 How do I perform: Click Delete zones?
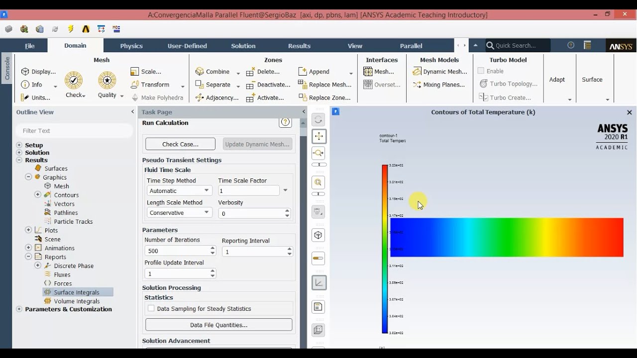pos(263,72)
